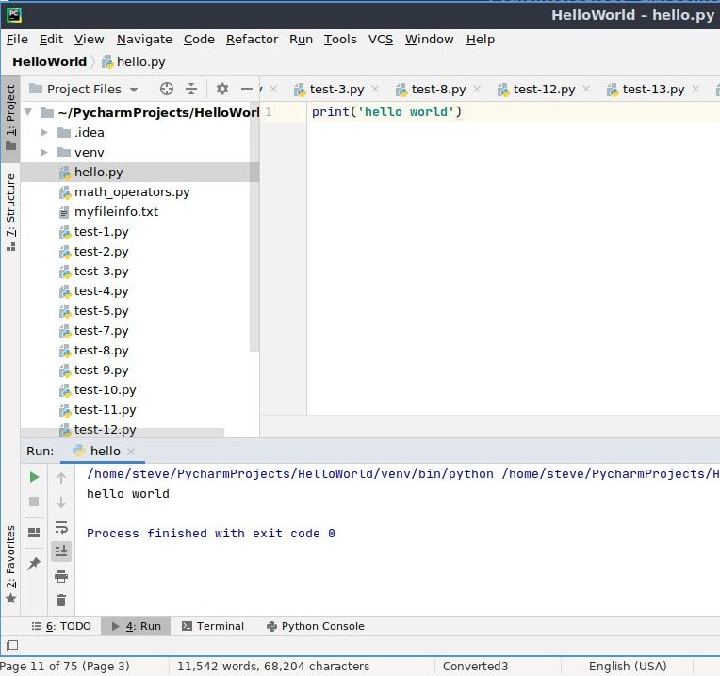Toggle the 7: Structure side tool window

10,212
